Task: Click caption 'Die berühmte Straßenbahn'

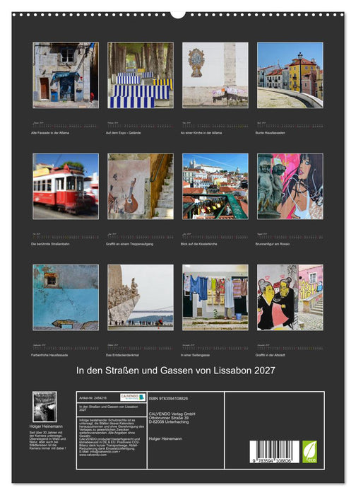Action: pyautogui.click(x=50, y=244)
